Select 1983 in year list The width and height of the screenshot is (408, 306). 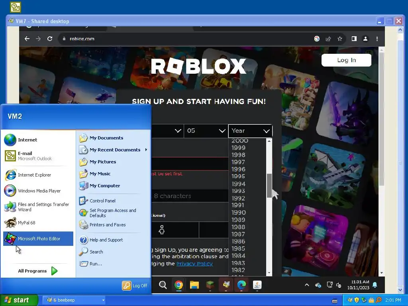point(238,263)
